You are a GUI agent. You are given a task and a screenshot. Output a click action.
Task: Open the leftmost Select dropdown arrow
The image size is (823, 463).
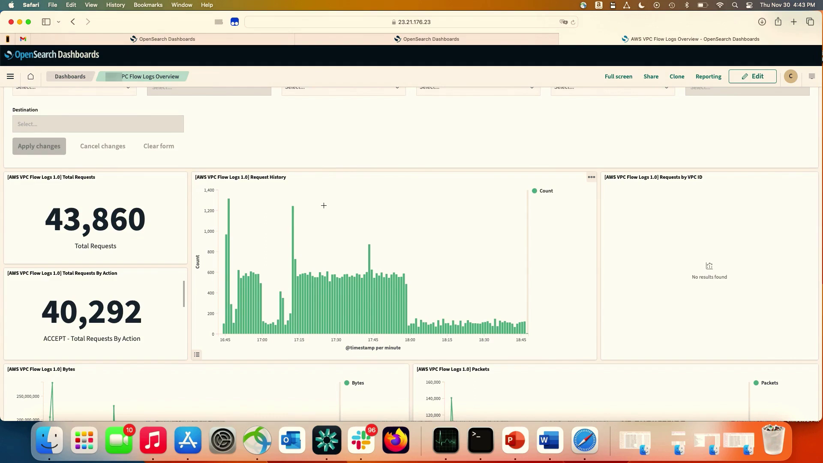click(x=128, y=88)
